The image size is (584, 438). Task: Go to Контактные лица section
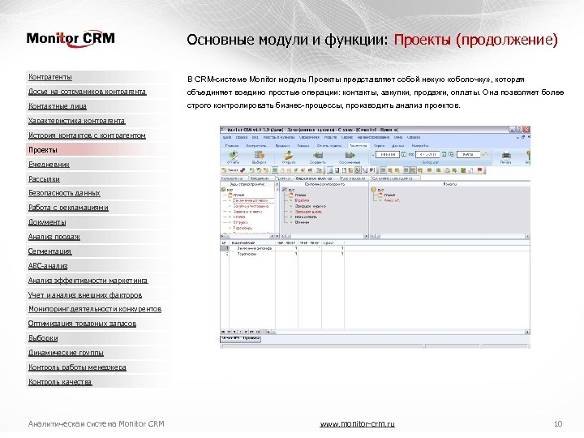(58, 106)
